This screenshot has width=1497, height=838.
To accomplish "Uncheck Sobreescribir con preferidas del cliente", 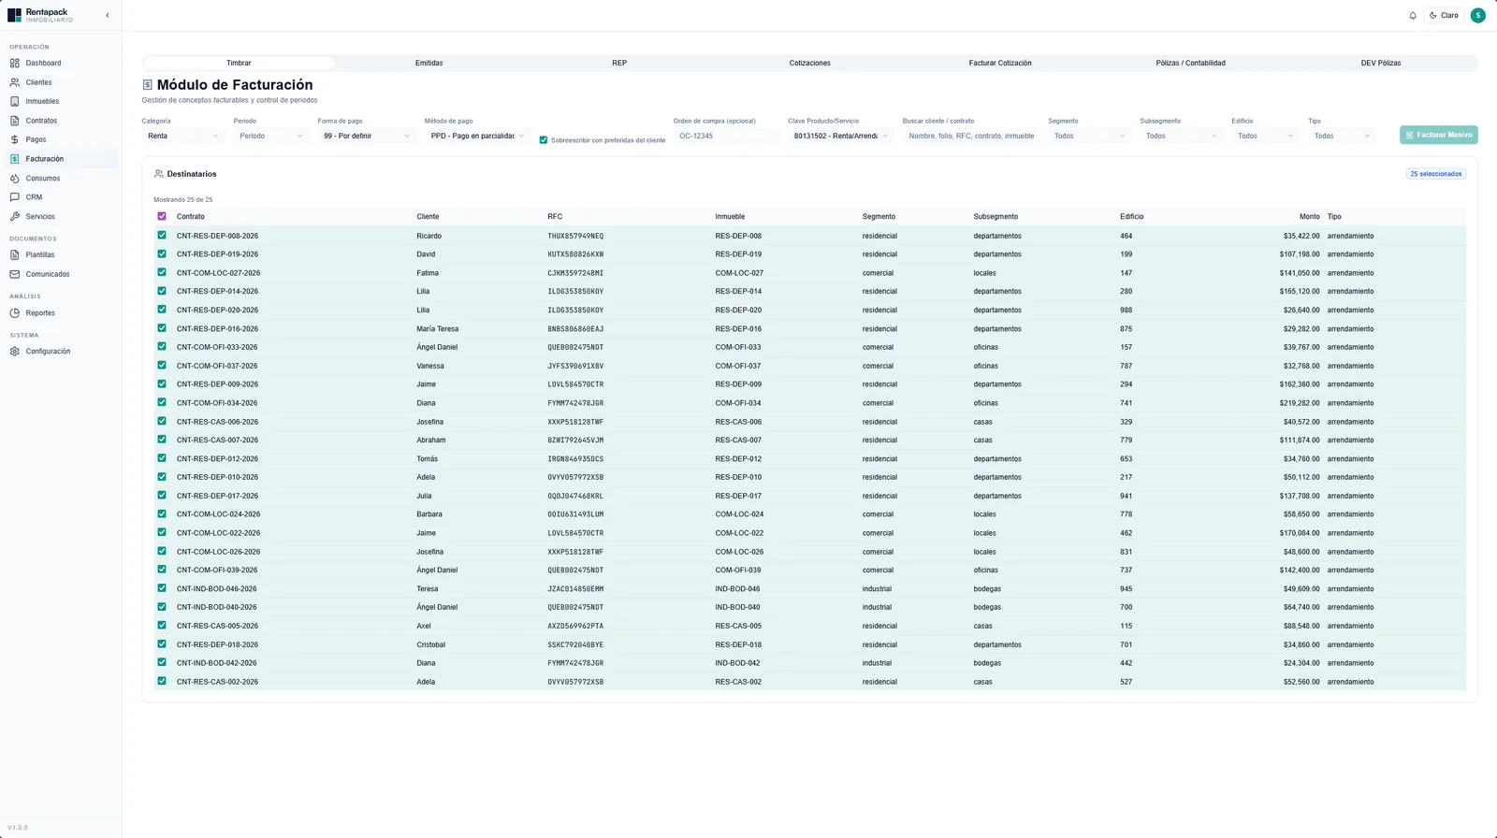I will [543, 140].
